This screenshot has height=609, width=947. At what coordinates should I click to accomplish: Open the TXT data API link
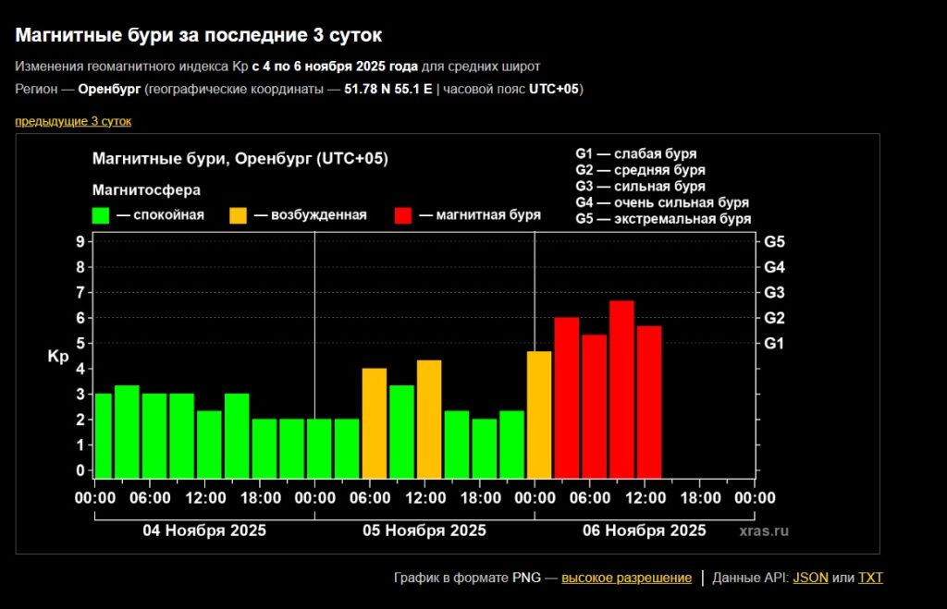pyautogui.click(x=870, y=578)
